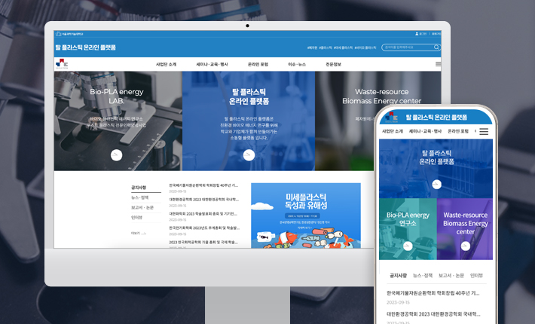Select the 뉴스·정책 tab on the desktop
This screenshot has height=324, width=535.
[x=140, y=197]
